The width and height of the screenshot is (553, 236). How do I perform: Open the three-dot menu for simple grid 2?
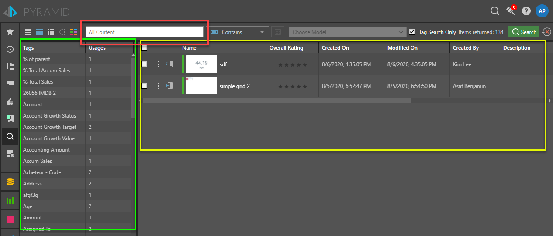(x=158, y=86)
